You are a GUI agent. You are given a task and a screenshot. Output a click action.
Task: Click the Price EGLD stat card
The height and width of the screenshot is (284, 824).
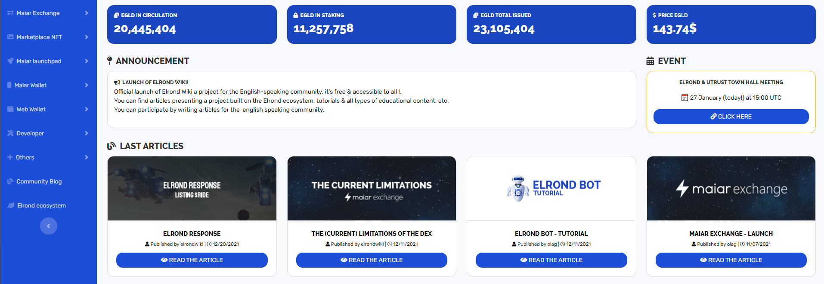[731, 24]
